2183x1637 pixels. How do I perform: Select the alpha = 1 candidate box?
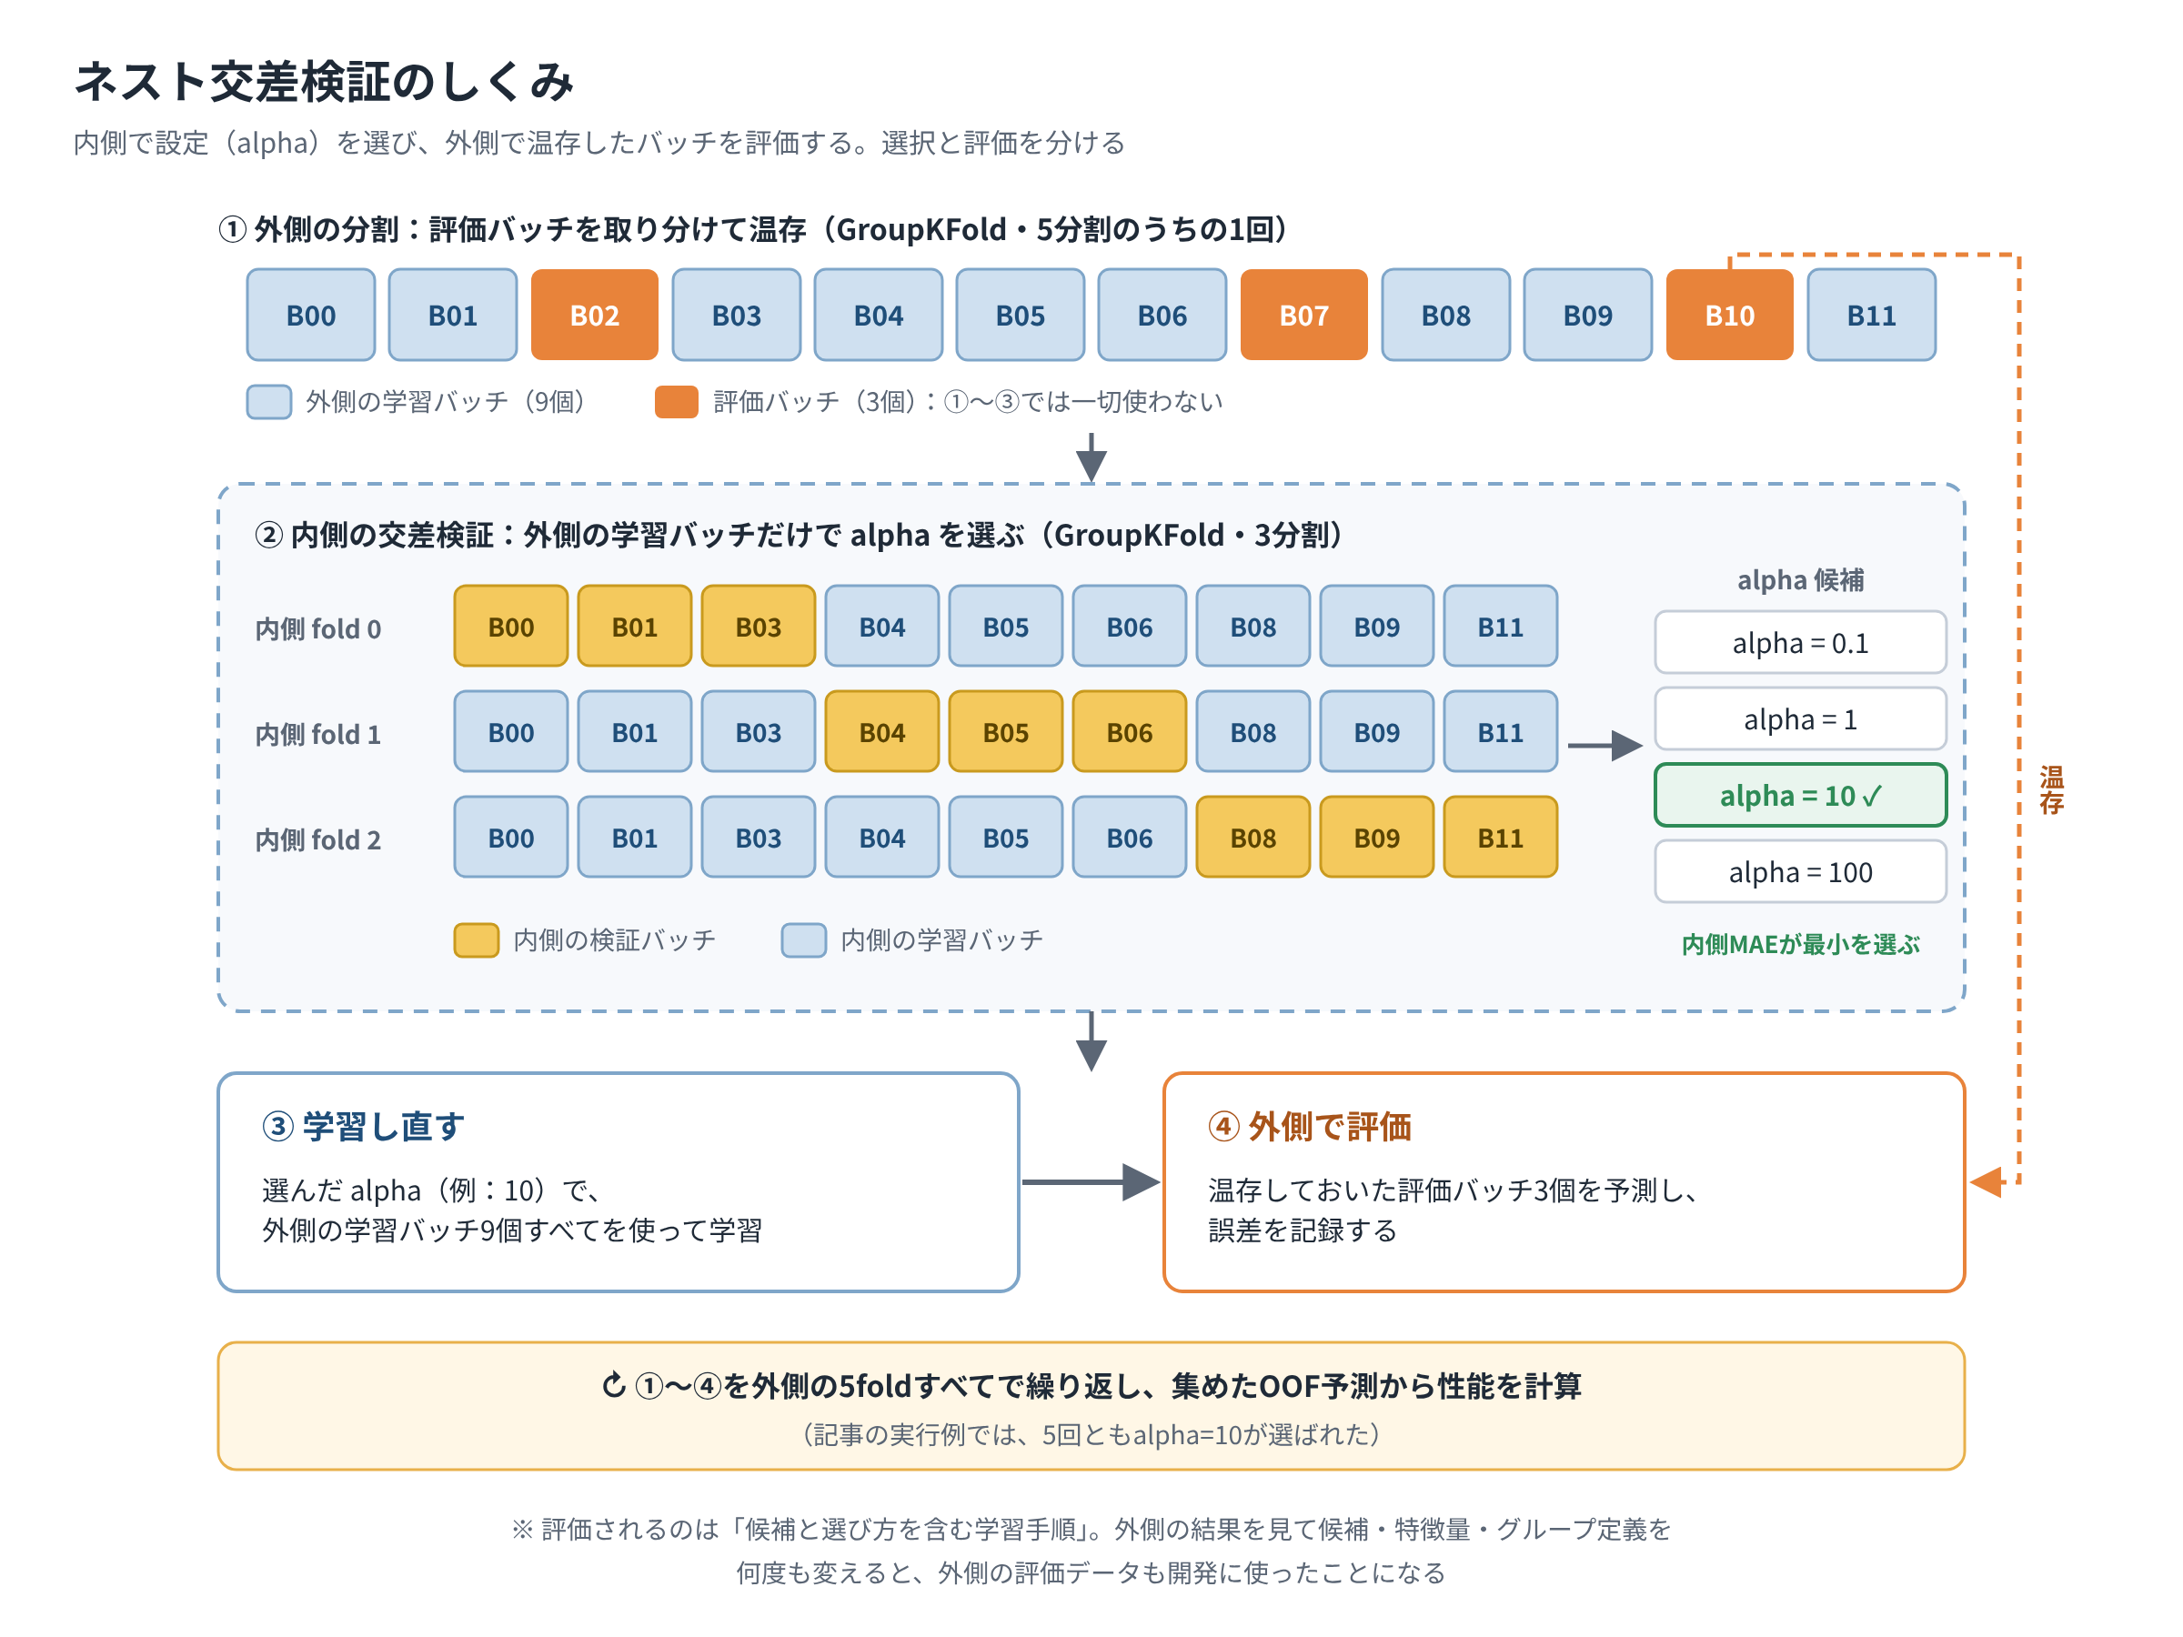(x=1800, y=718)
